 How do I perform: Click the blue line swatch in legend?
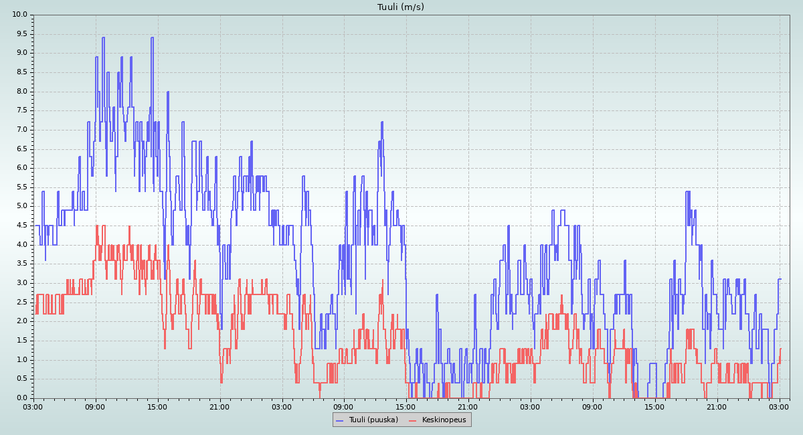click(340, 420)
